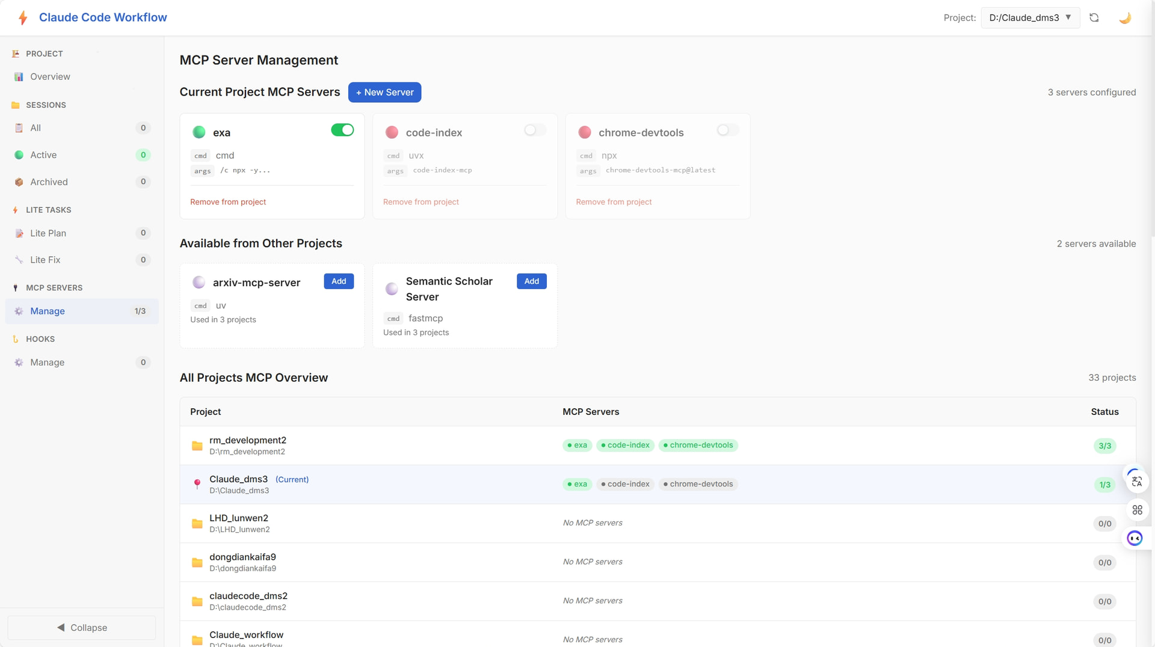
Task: Open the assistant face floating icon
Action: 1135,538
